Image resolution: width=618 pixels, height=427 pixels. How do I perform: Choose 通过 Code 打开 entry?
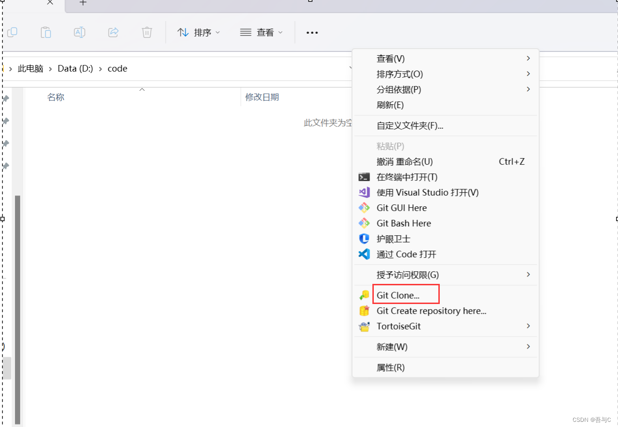click(407, 254)
